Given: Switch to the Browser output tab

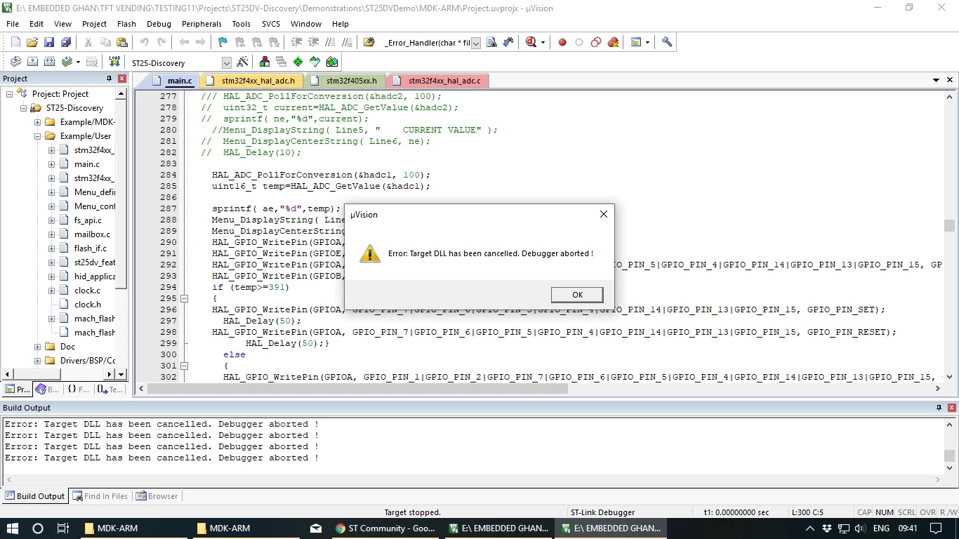Looking at the screenshot, I should coord(157,496).
